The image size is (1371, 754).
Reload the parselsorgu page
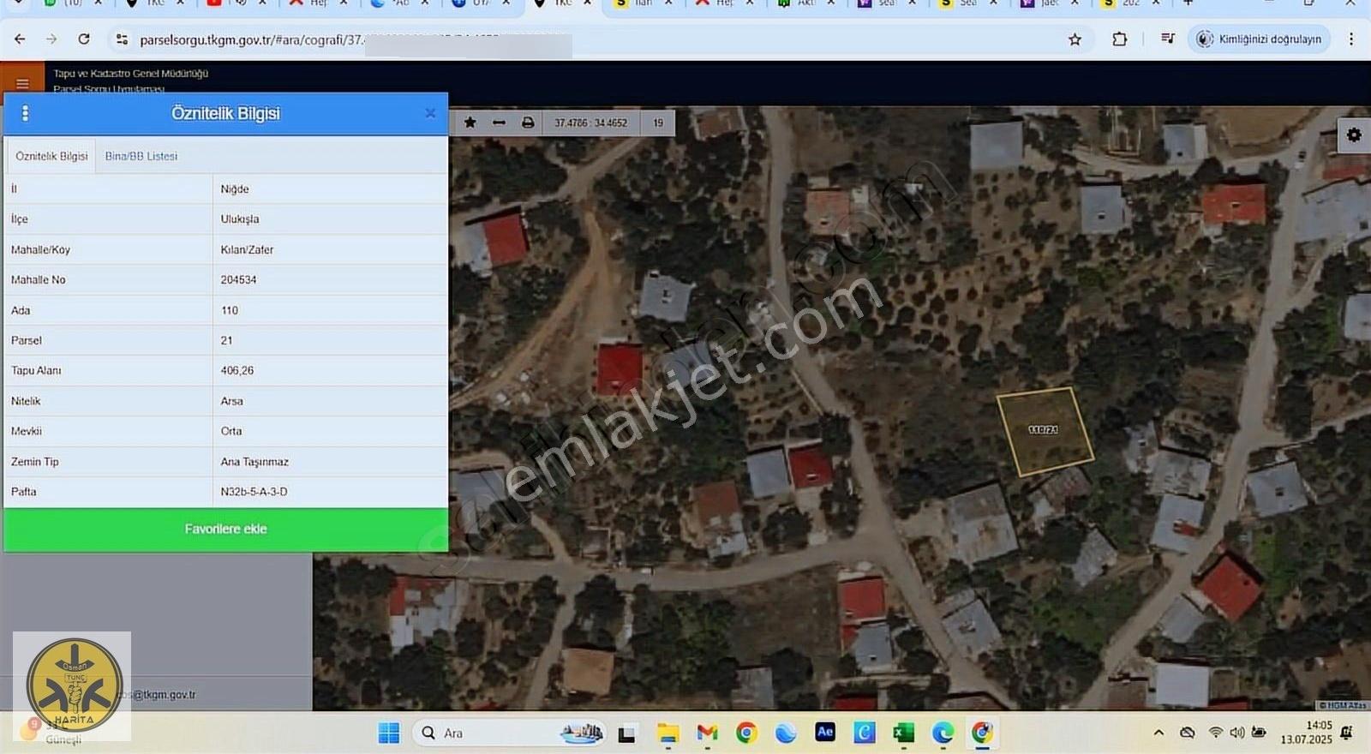pyautogui.click(x=84, y=39)
